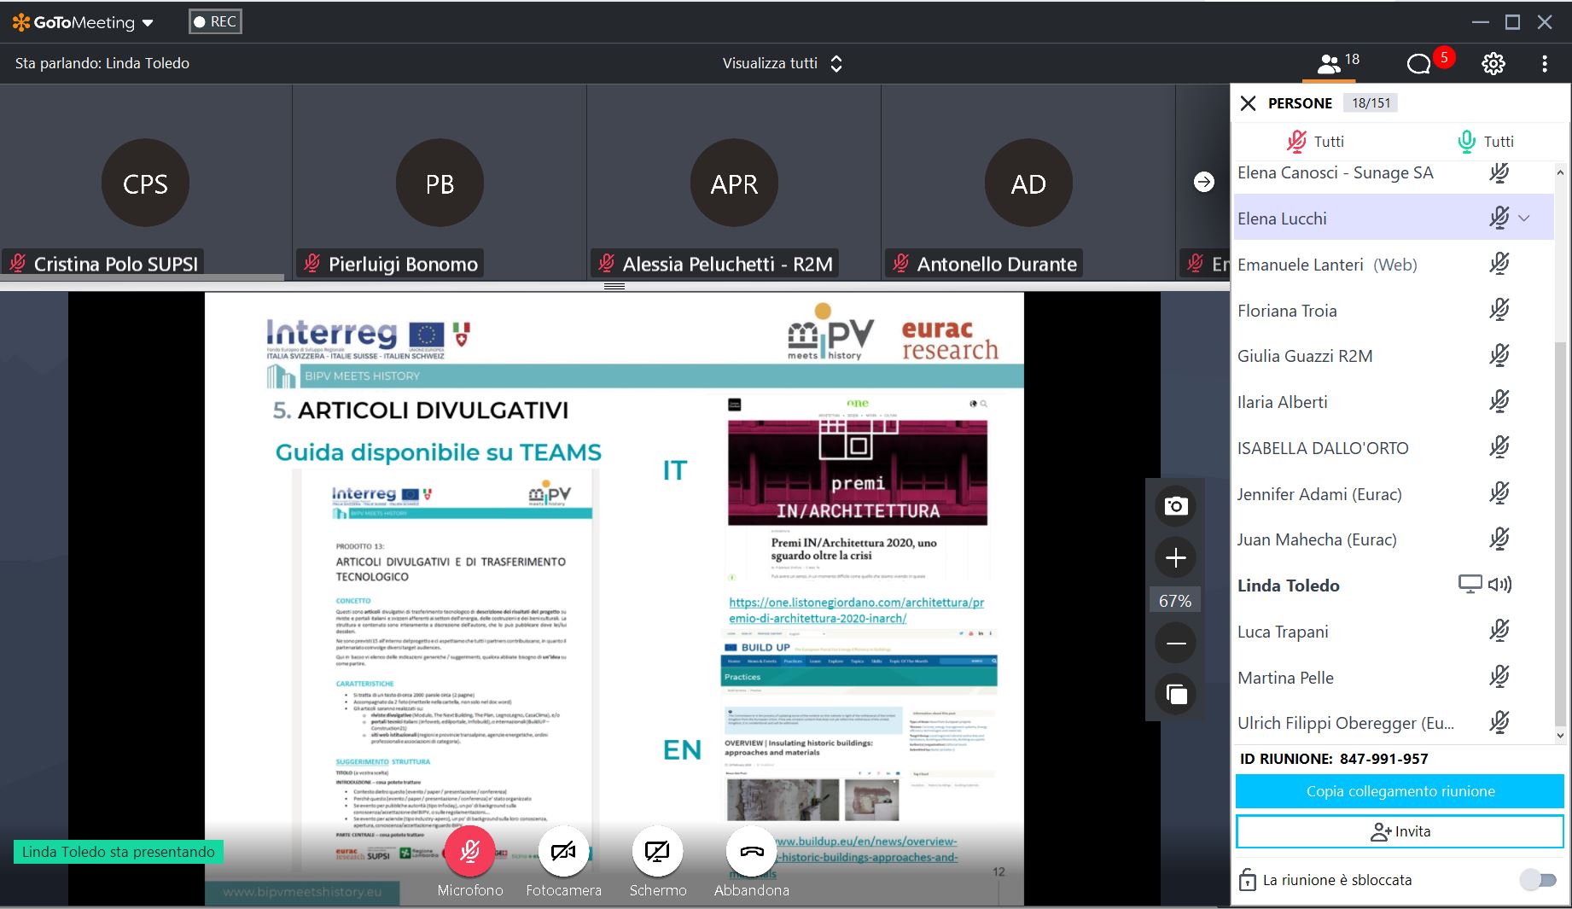
Task: Open the settings gear icon
Action: (1493, 63)
